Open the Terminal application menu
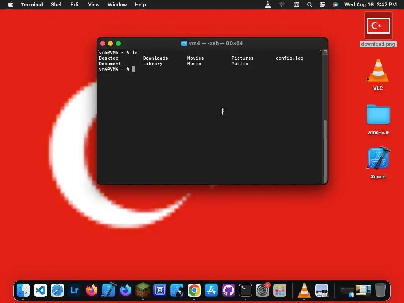Viewport: 404px width, 303px height. point(32,5)
